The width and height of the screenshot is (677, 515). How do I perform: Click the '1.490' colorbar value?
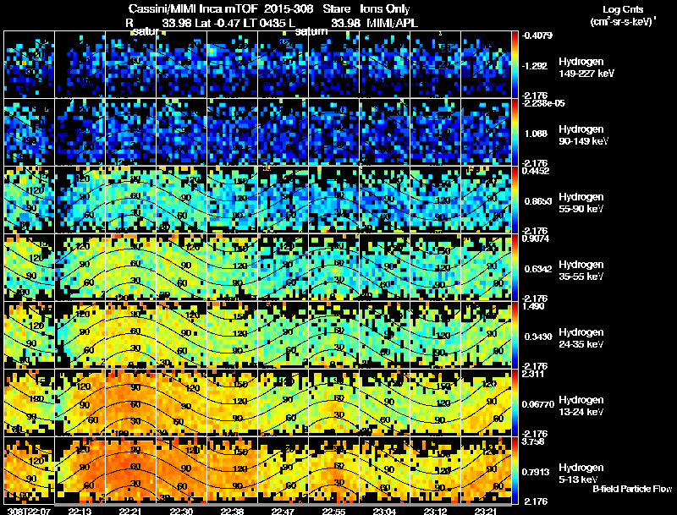click(x=533, y=306)
